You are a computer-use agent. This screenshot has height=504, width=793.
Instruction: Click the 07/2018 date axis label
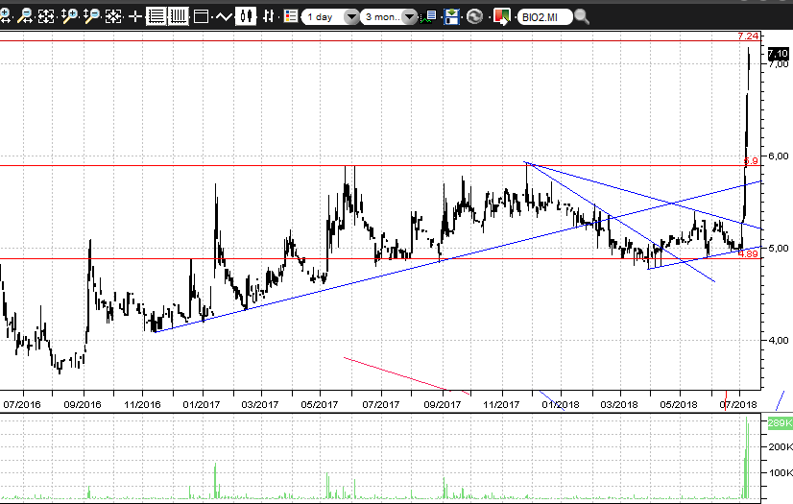coord(738,404)
